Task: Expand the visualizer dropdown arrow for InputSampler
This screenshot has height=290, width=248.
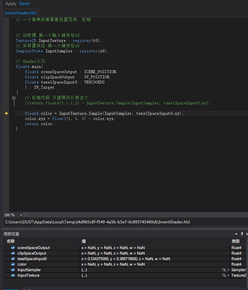Action: (228, 270)
